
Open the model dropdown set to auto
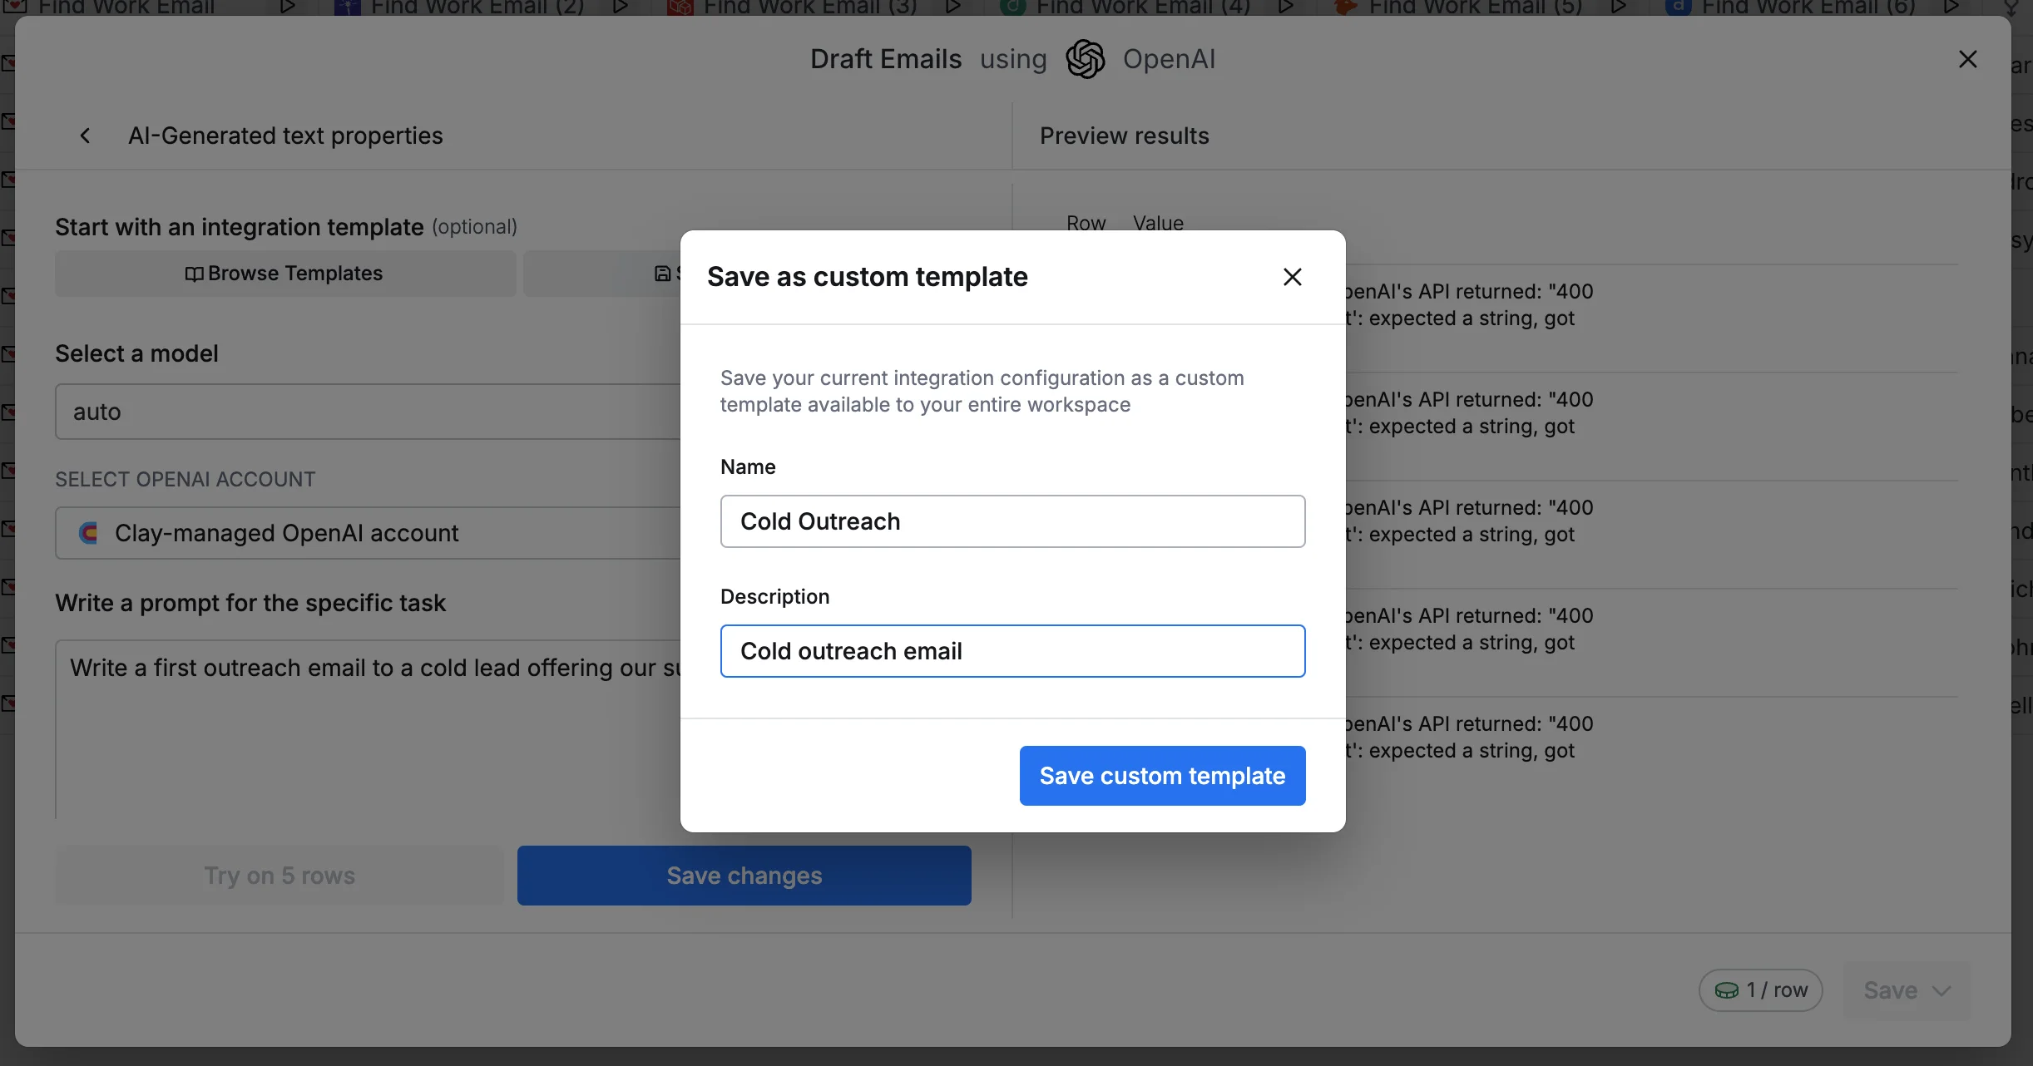(366, 412)
